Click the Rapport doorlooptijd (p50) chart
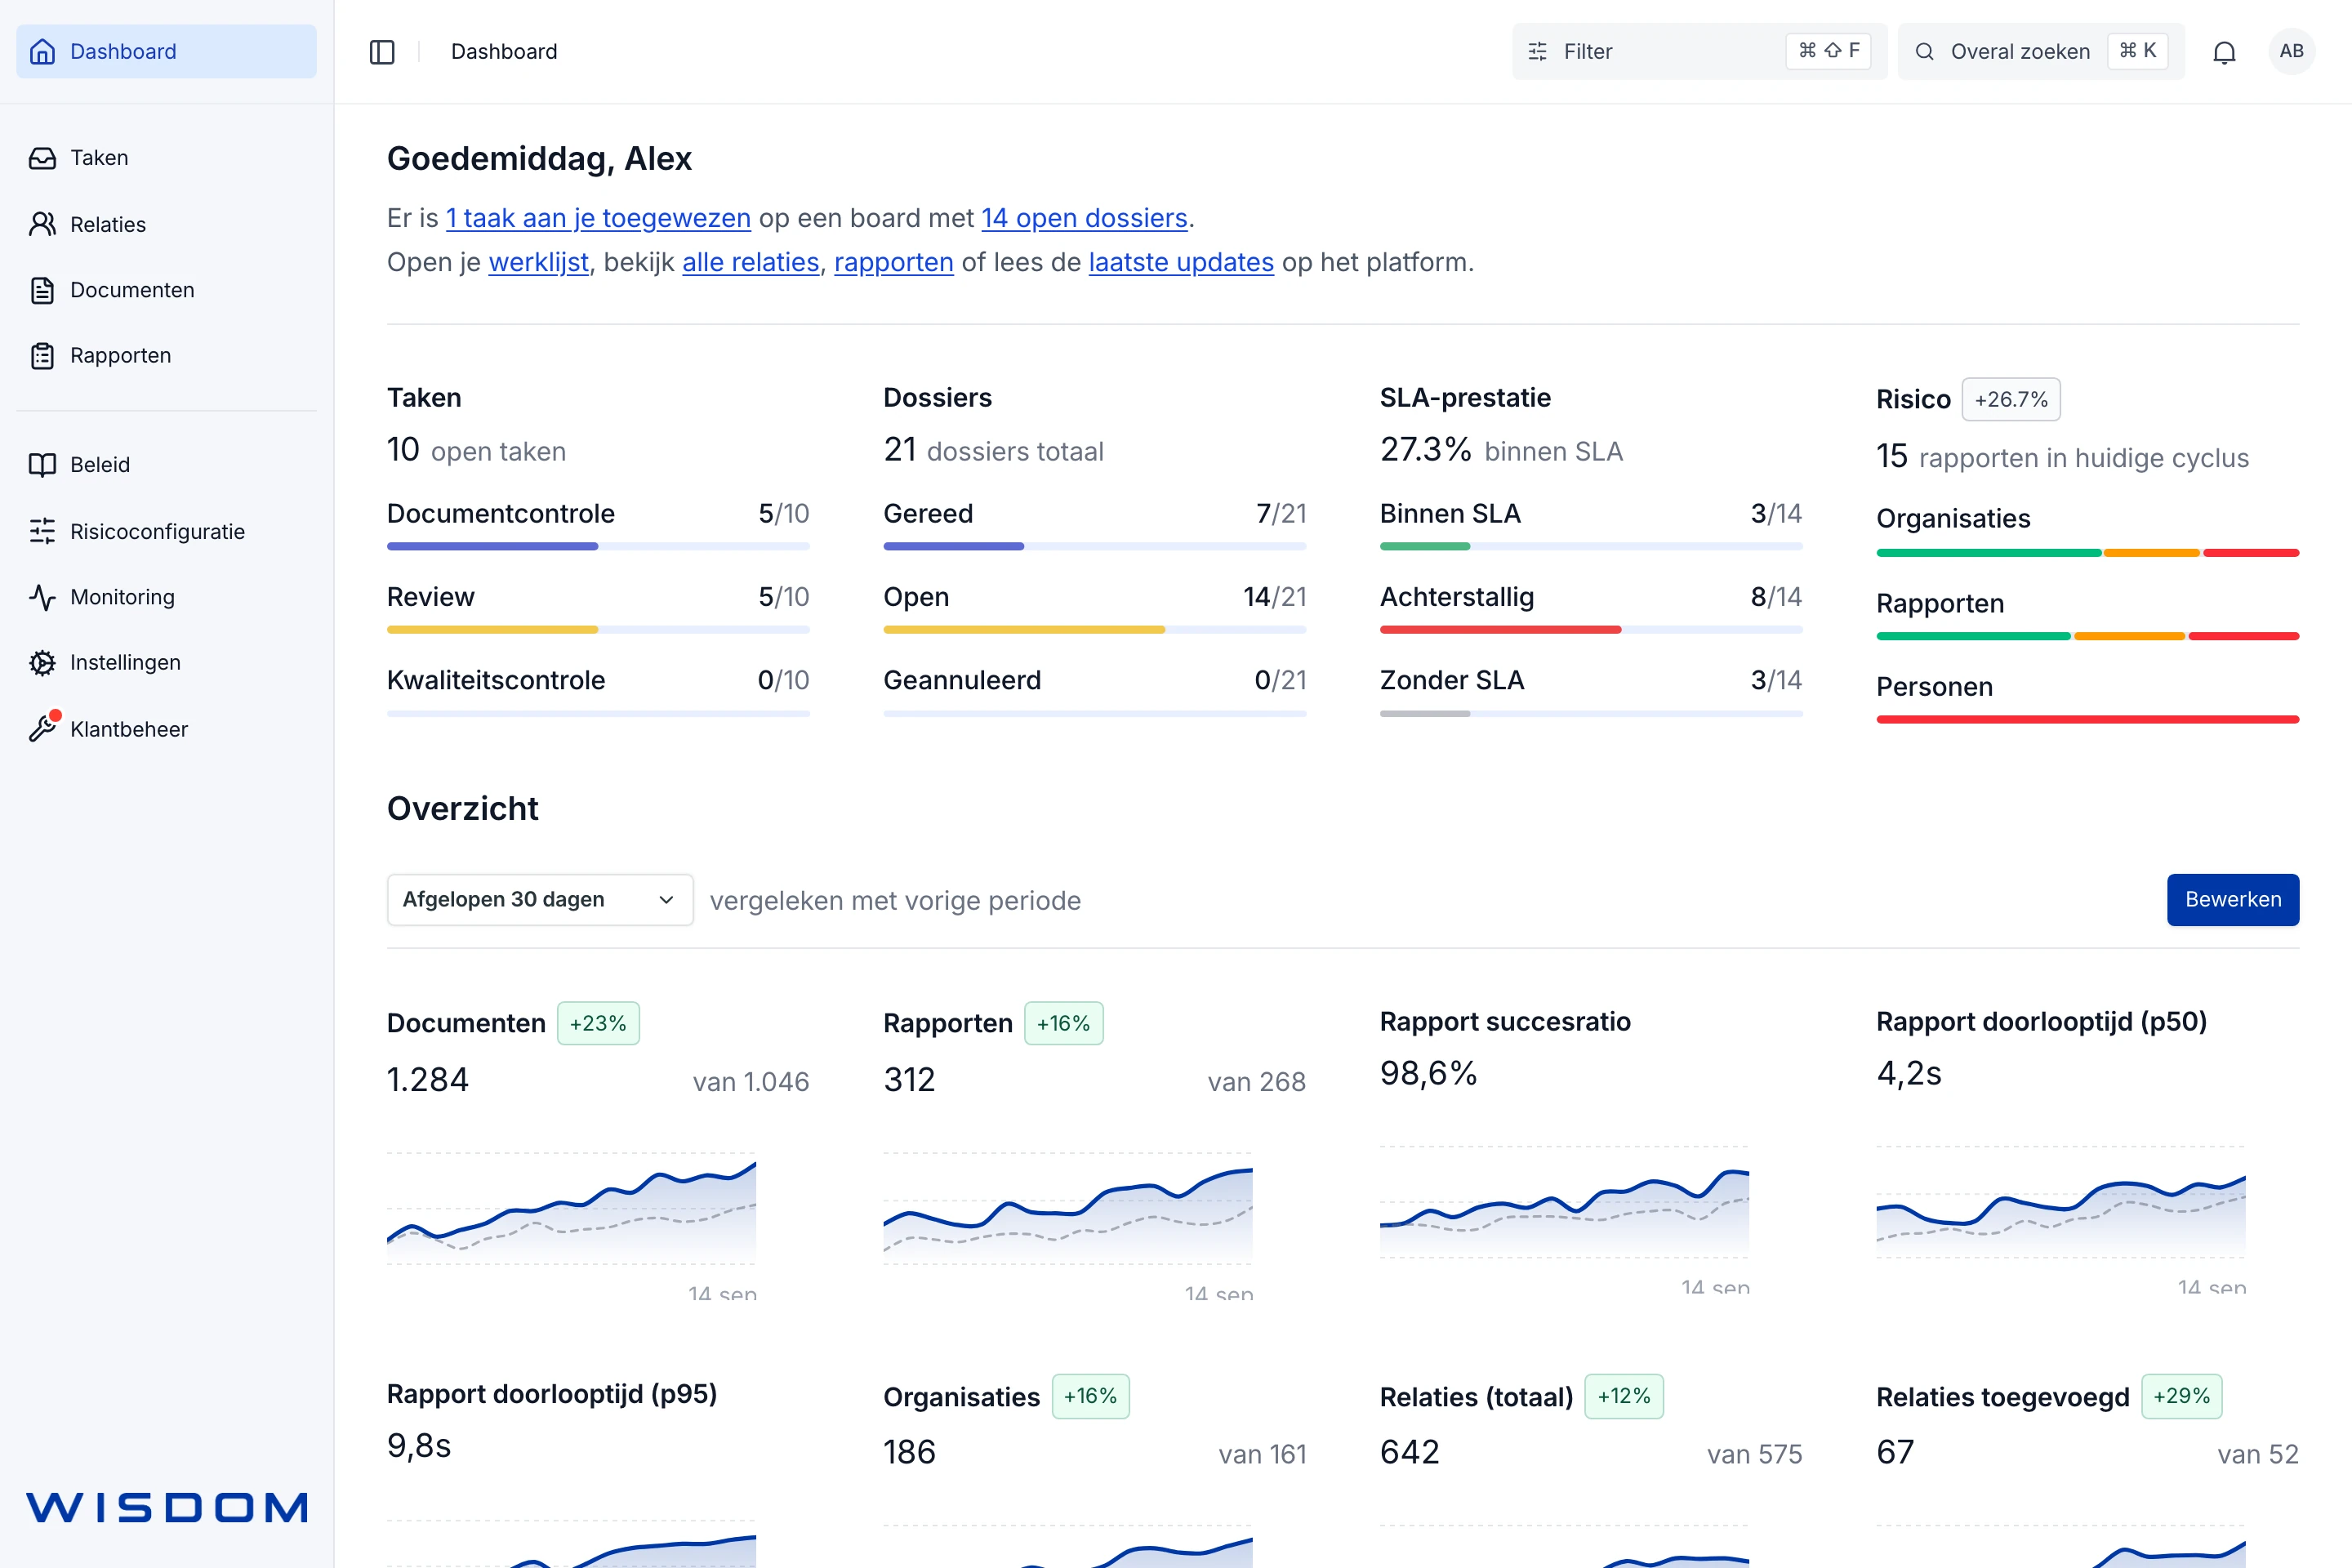Viewport: 2352px width, 1568px height. pos(2061,1203)
